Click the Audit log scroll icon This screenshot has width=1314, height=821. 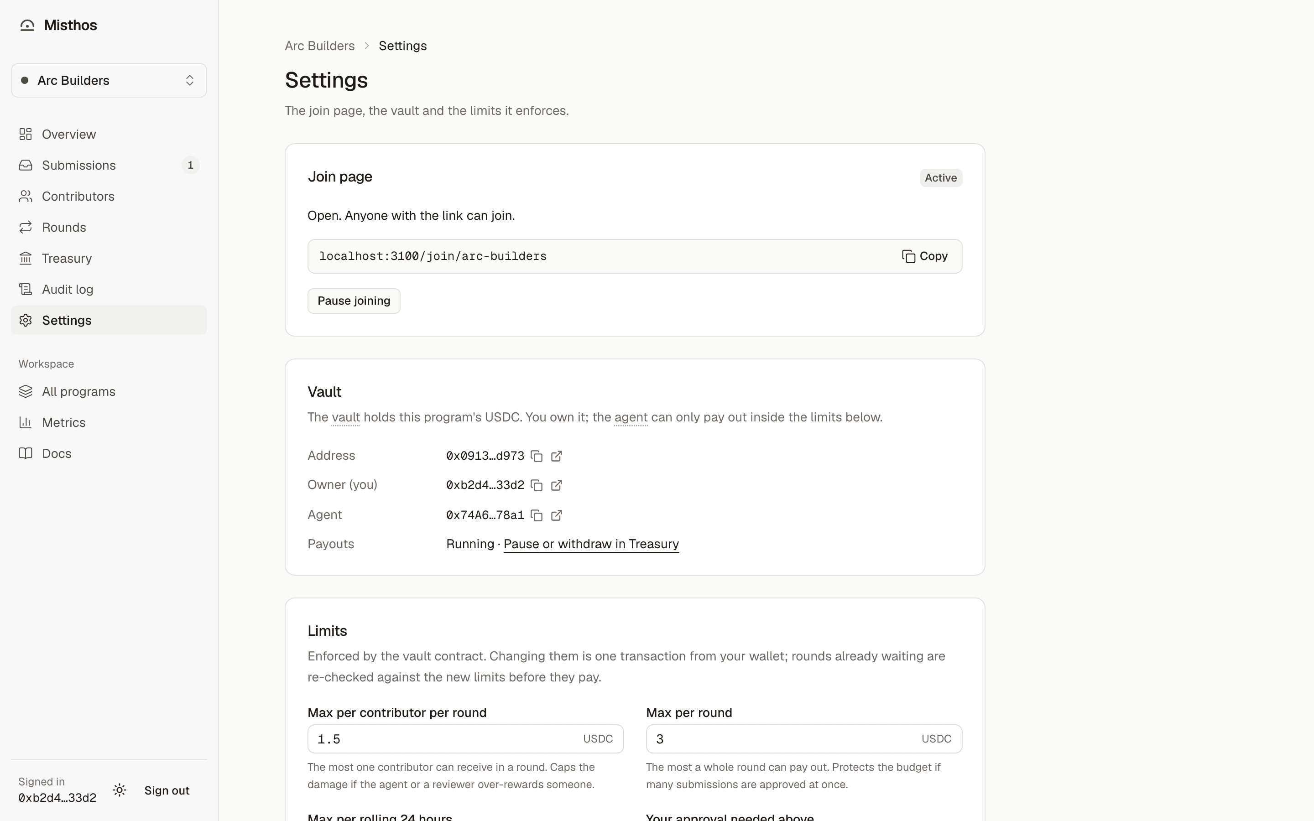point(26,290)
